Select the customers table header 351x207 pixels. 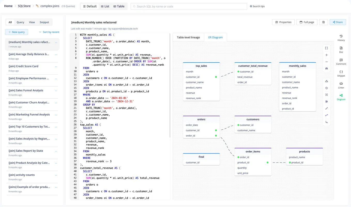(253, 119)
